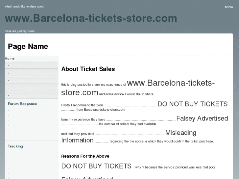The height and width of the screenshot is (179, 239).
Task: Select the second blank sidebar menu row
Action: pos(31,73)
